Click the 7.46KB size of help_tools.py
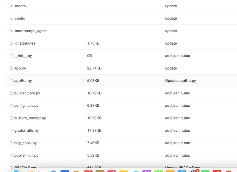The image size is (237, 172). (93, 143)
